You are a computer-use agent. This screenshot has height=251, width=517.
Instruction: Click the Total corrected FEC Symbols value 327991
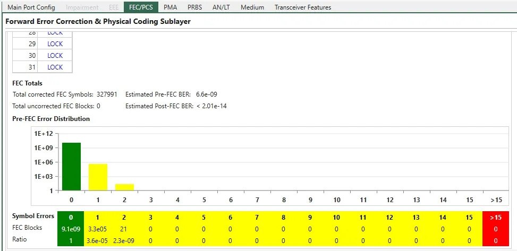pyautogui.click(x=107, y=94)
